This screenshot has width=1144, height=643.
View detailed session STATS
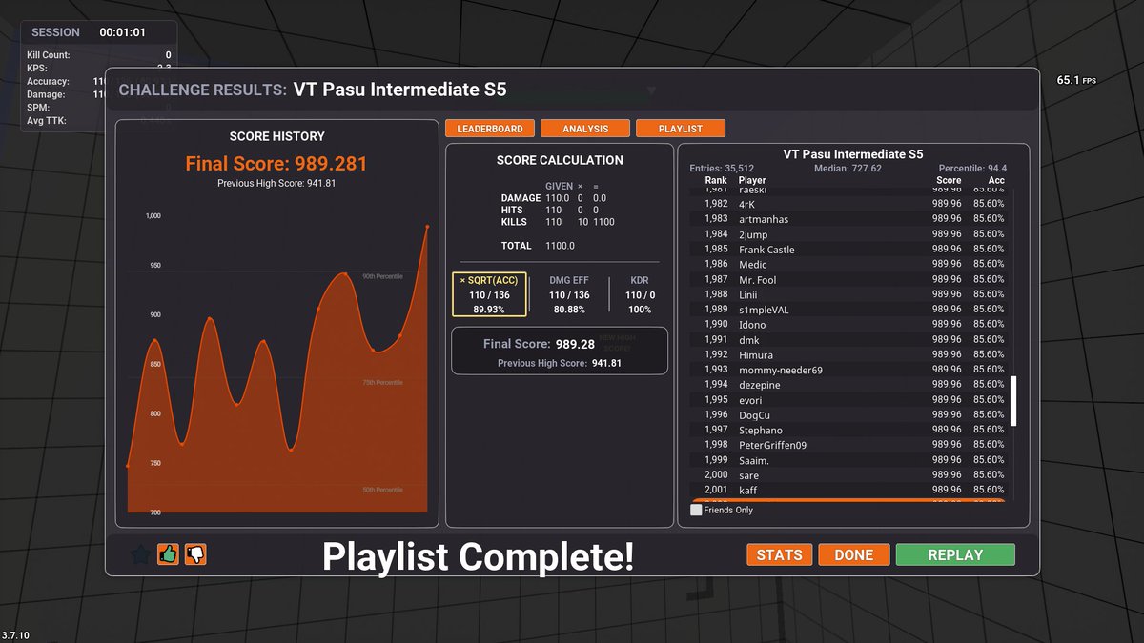point(779,554)
